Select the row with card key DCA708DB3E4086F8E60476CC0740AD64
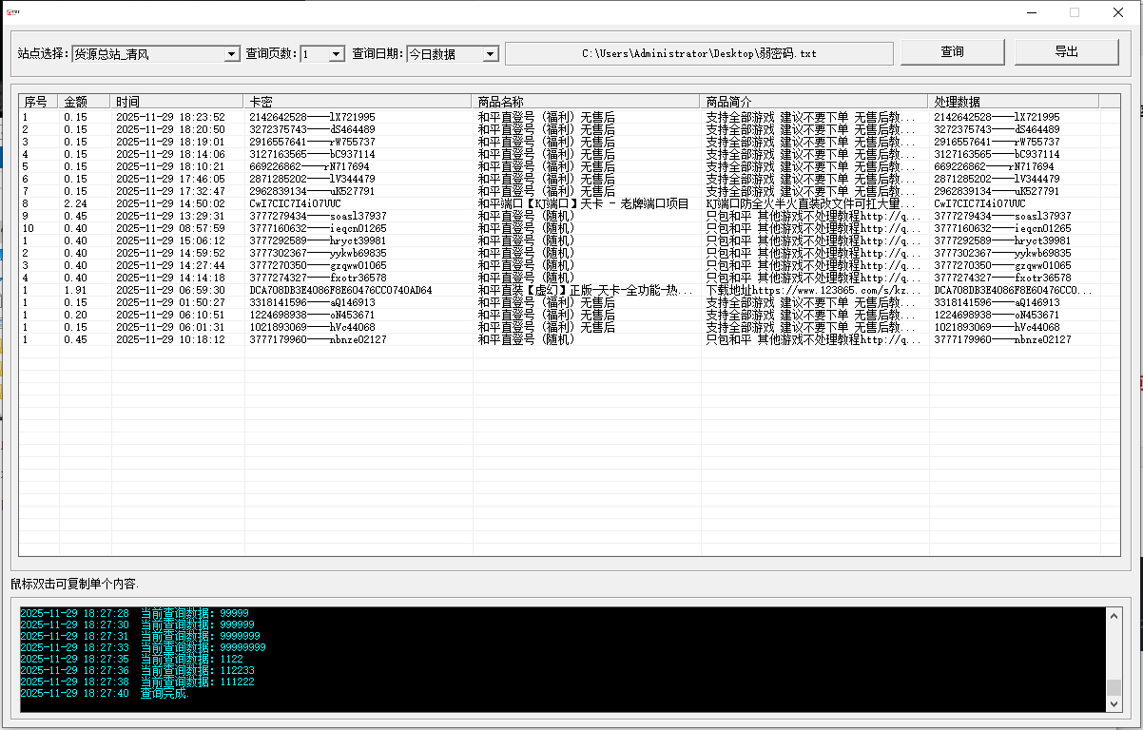The height and width of the screenshot is (730, 1143). pos(340,290)
